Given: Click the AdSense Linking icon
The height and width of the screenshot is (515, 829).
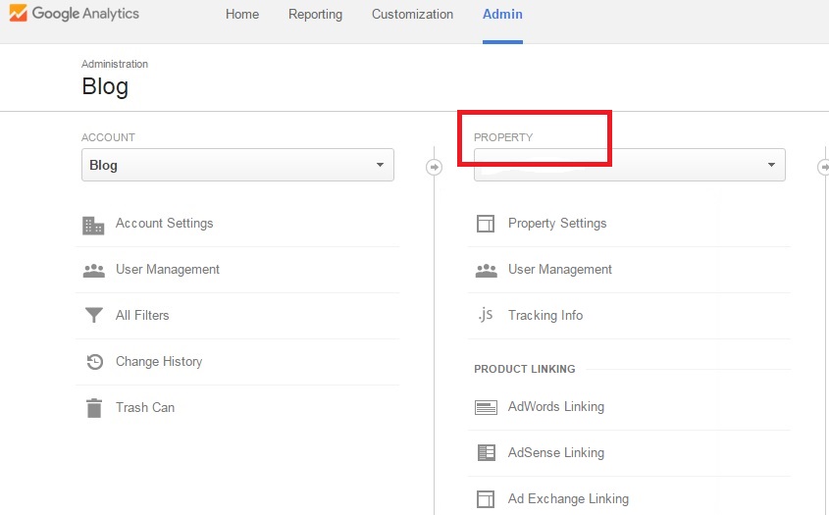Looking at the screenshot, I should [485, 453].
